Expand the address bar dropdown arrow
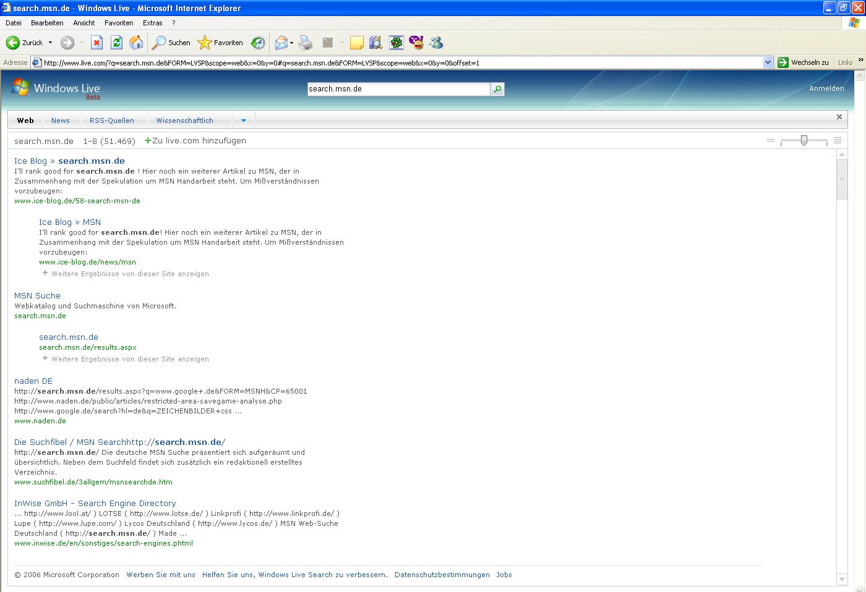Image resolution: width=866 pixels, height=592 pixels. (x=768, y=62)
